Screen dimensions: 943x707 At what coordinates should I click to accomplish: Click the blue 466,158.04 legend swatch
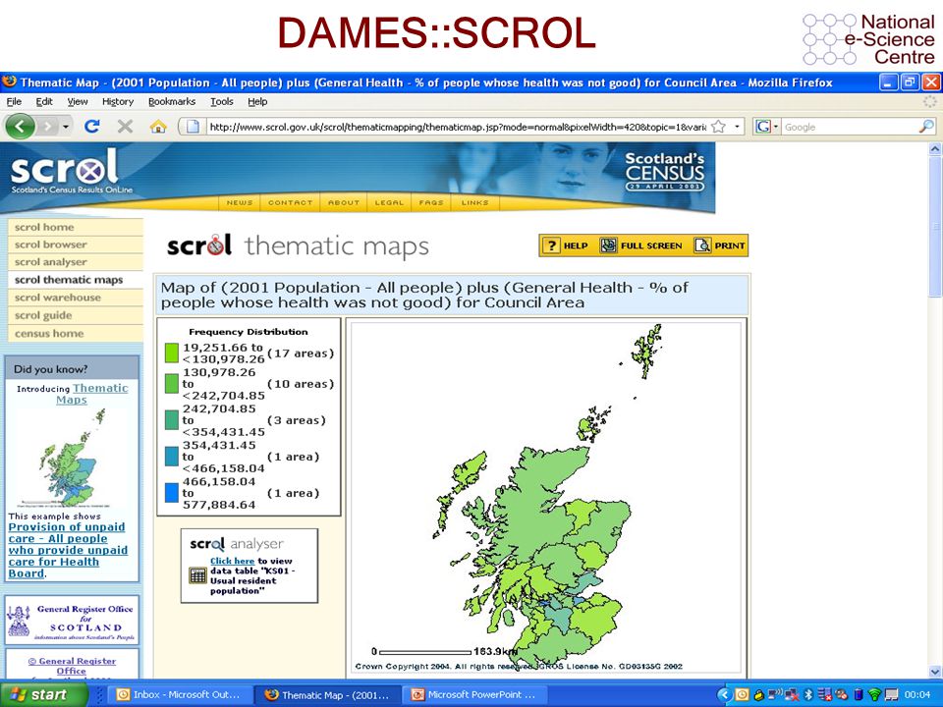tap(171, 493)
